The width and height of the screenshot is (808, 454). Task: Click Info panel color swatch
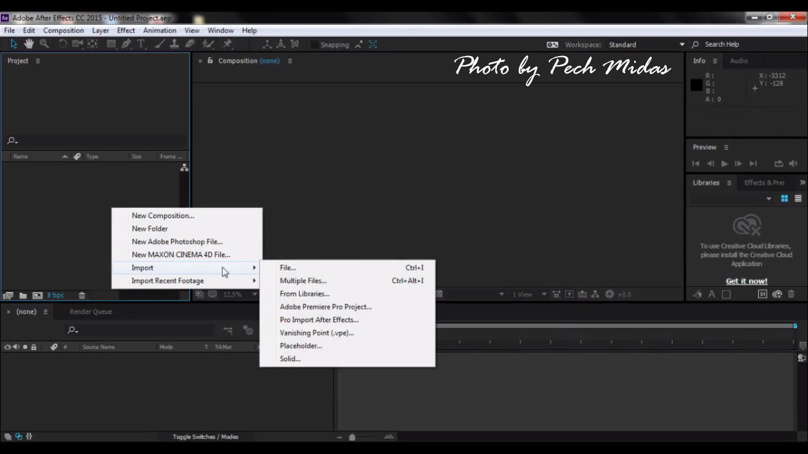[x=697, y=85]
